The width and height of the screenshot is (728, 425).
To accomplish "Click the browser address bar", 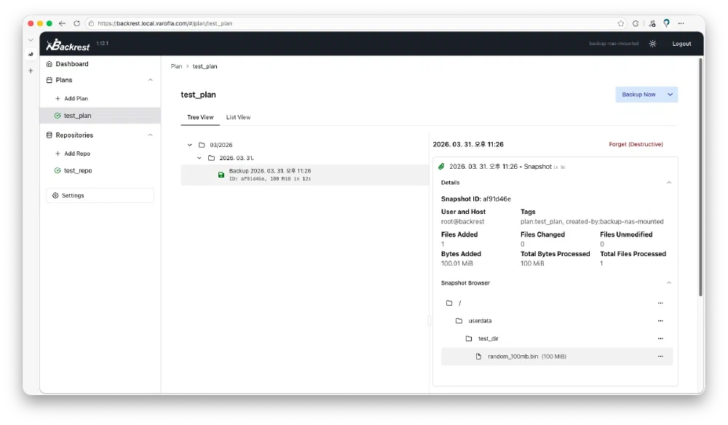I will pyautogui.click(x=349, y=23).
